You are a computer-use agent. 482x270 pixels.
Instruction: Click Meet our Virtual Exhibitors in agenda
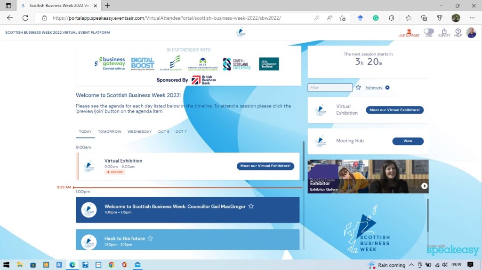click(266, 166)
